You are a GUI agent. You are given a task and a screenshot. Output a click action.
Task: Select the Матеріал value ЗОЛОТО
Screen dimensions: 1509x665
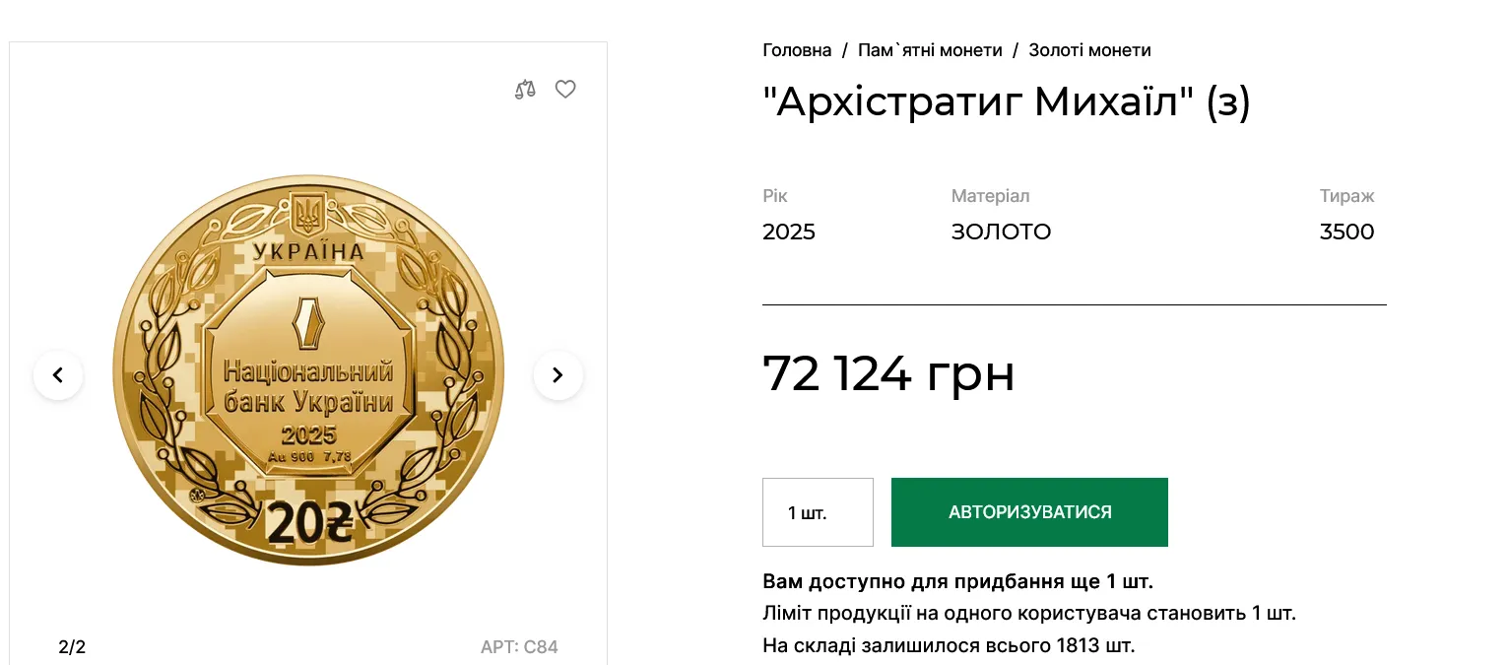point(1001,232)
